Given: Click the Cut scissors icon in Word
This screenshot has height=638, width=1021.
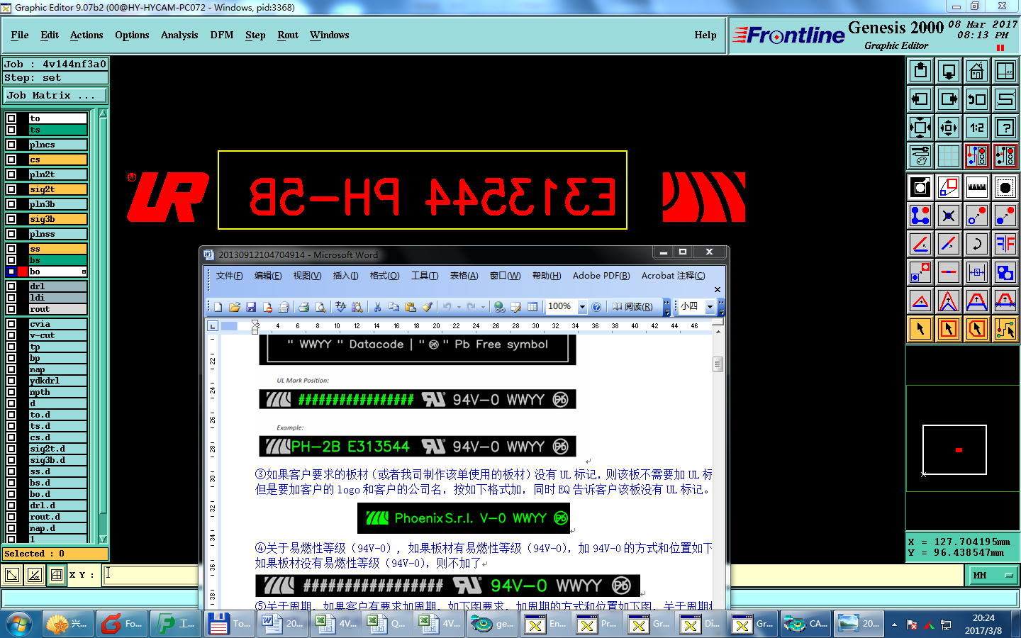Looking at the screenshot, I should tap(377, 307).
